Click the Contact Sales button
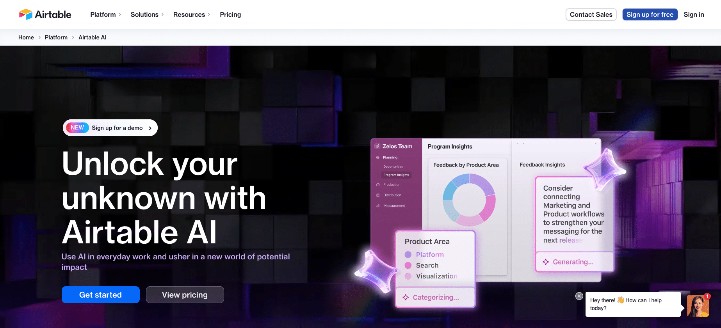Viewport: 721px width, 328px height. tap(591, 14)
